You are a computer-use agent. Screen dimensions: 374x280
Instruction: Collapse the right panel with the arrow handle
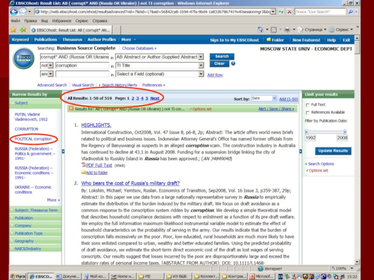click(x=300, y=151)
